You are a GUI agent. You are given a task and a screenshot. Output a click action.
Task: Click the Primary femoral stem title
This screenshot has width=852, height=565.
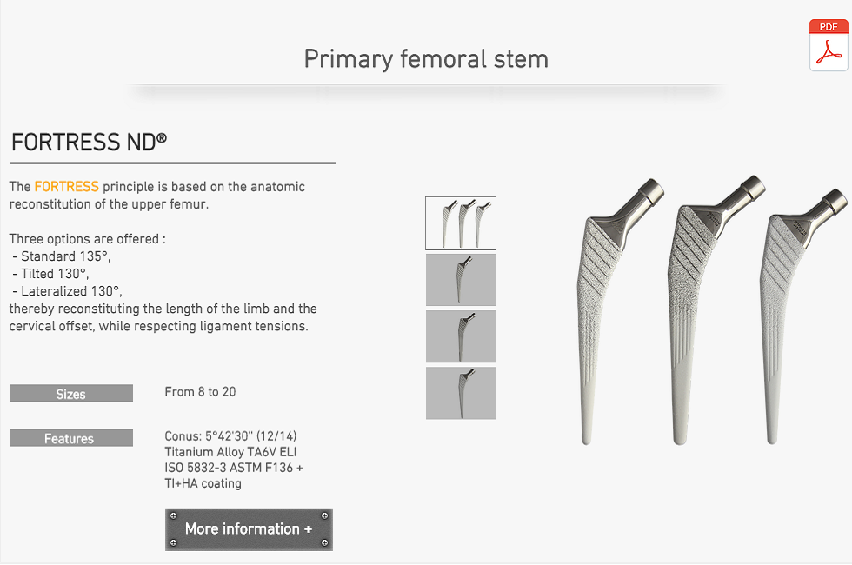[x=426, y=59]
